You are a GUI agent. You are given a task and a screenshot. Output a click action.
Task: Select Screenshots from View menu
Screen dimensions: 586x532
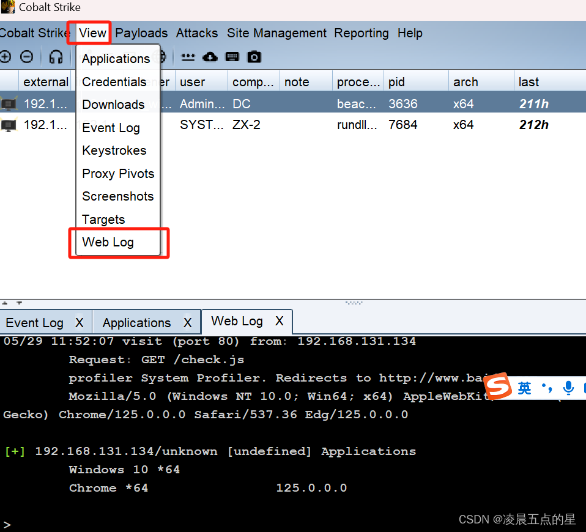118,196
